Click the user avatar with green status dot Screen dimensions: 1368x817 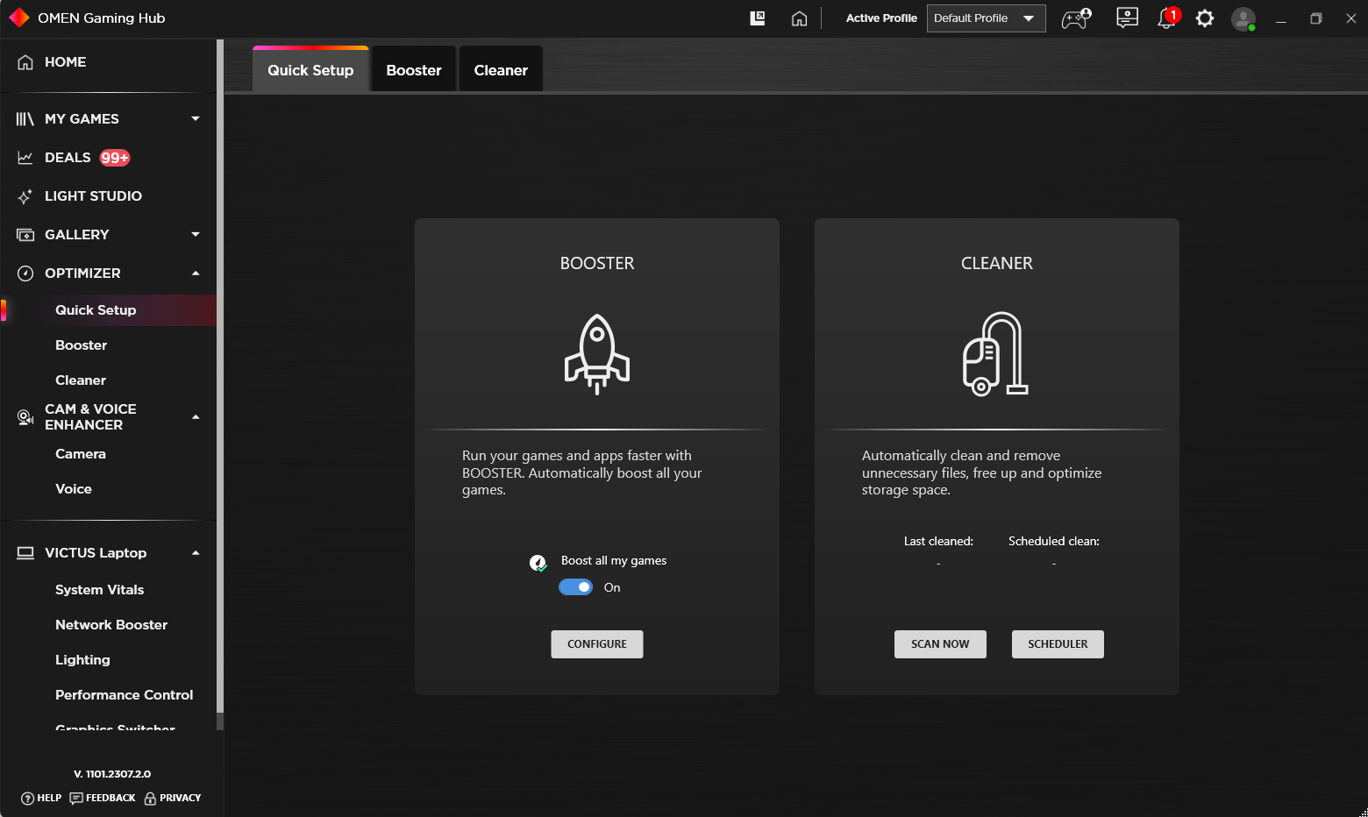(1243, 18)
